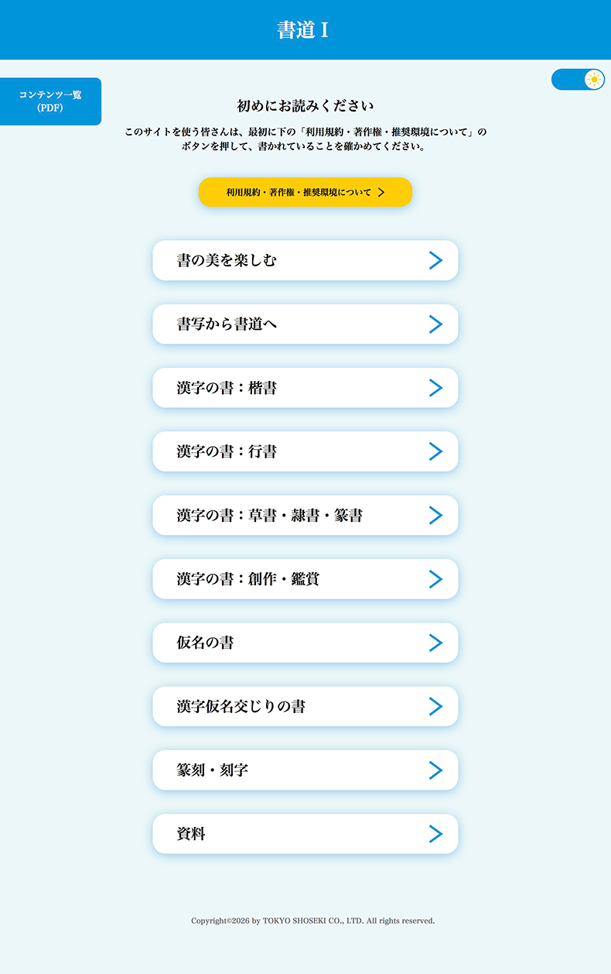Click the 書道 I header title
The width and height of the screenshot is (611, 974).
303,30
